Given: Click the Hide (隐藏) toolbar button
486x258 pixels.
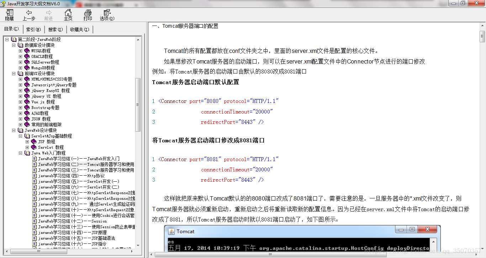Looking at the screenshot, I should tap(10, 15).
